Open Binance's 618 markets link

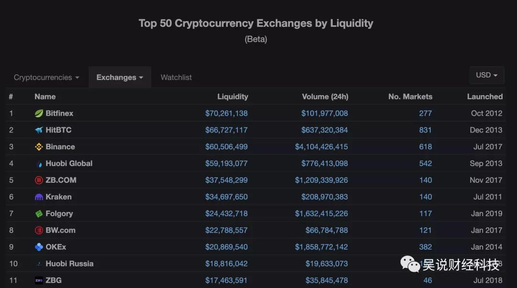[425, 146]
